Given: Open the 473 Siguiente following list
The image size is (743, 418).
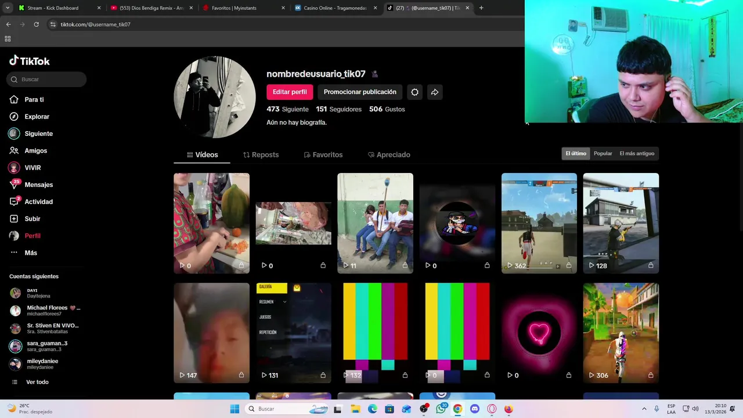Looking at the screenshot, I should pyautogui.click(x=287, y=109).
